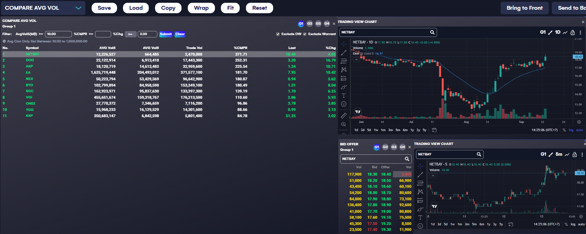Focus AvgVal5 minimum value input field

(59, 34)
